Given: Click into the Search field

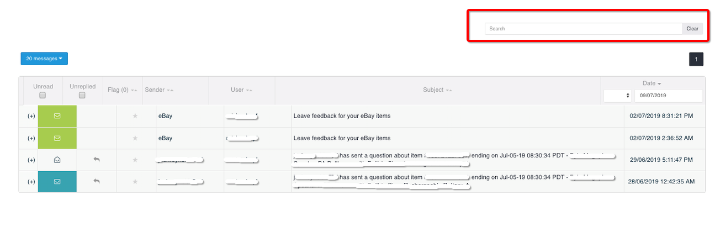Looking at the screenshot, I should tap(584, 29).
